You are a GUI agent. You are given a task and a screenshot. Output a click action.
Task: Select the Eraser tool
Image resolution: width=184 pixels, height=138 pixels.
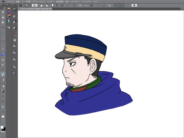click(3, 75)
